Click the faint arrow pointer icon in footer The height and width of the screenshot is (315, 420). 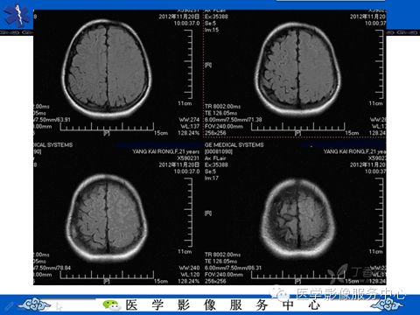[x=59, y=307]
